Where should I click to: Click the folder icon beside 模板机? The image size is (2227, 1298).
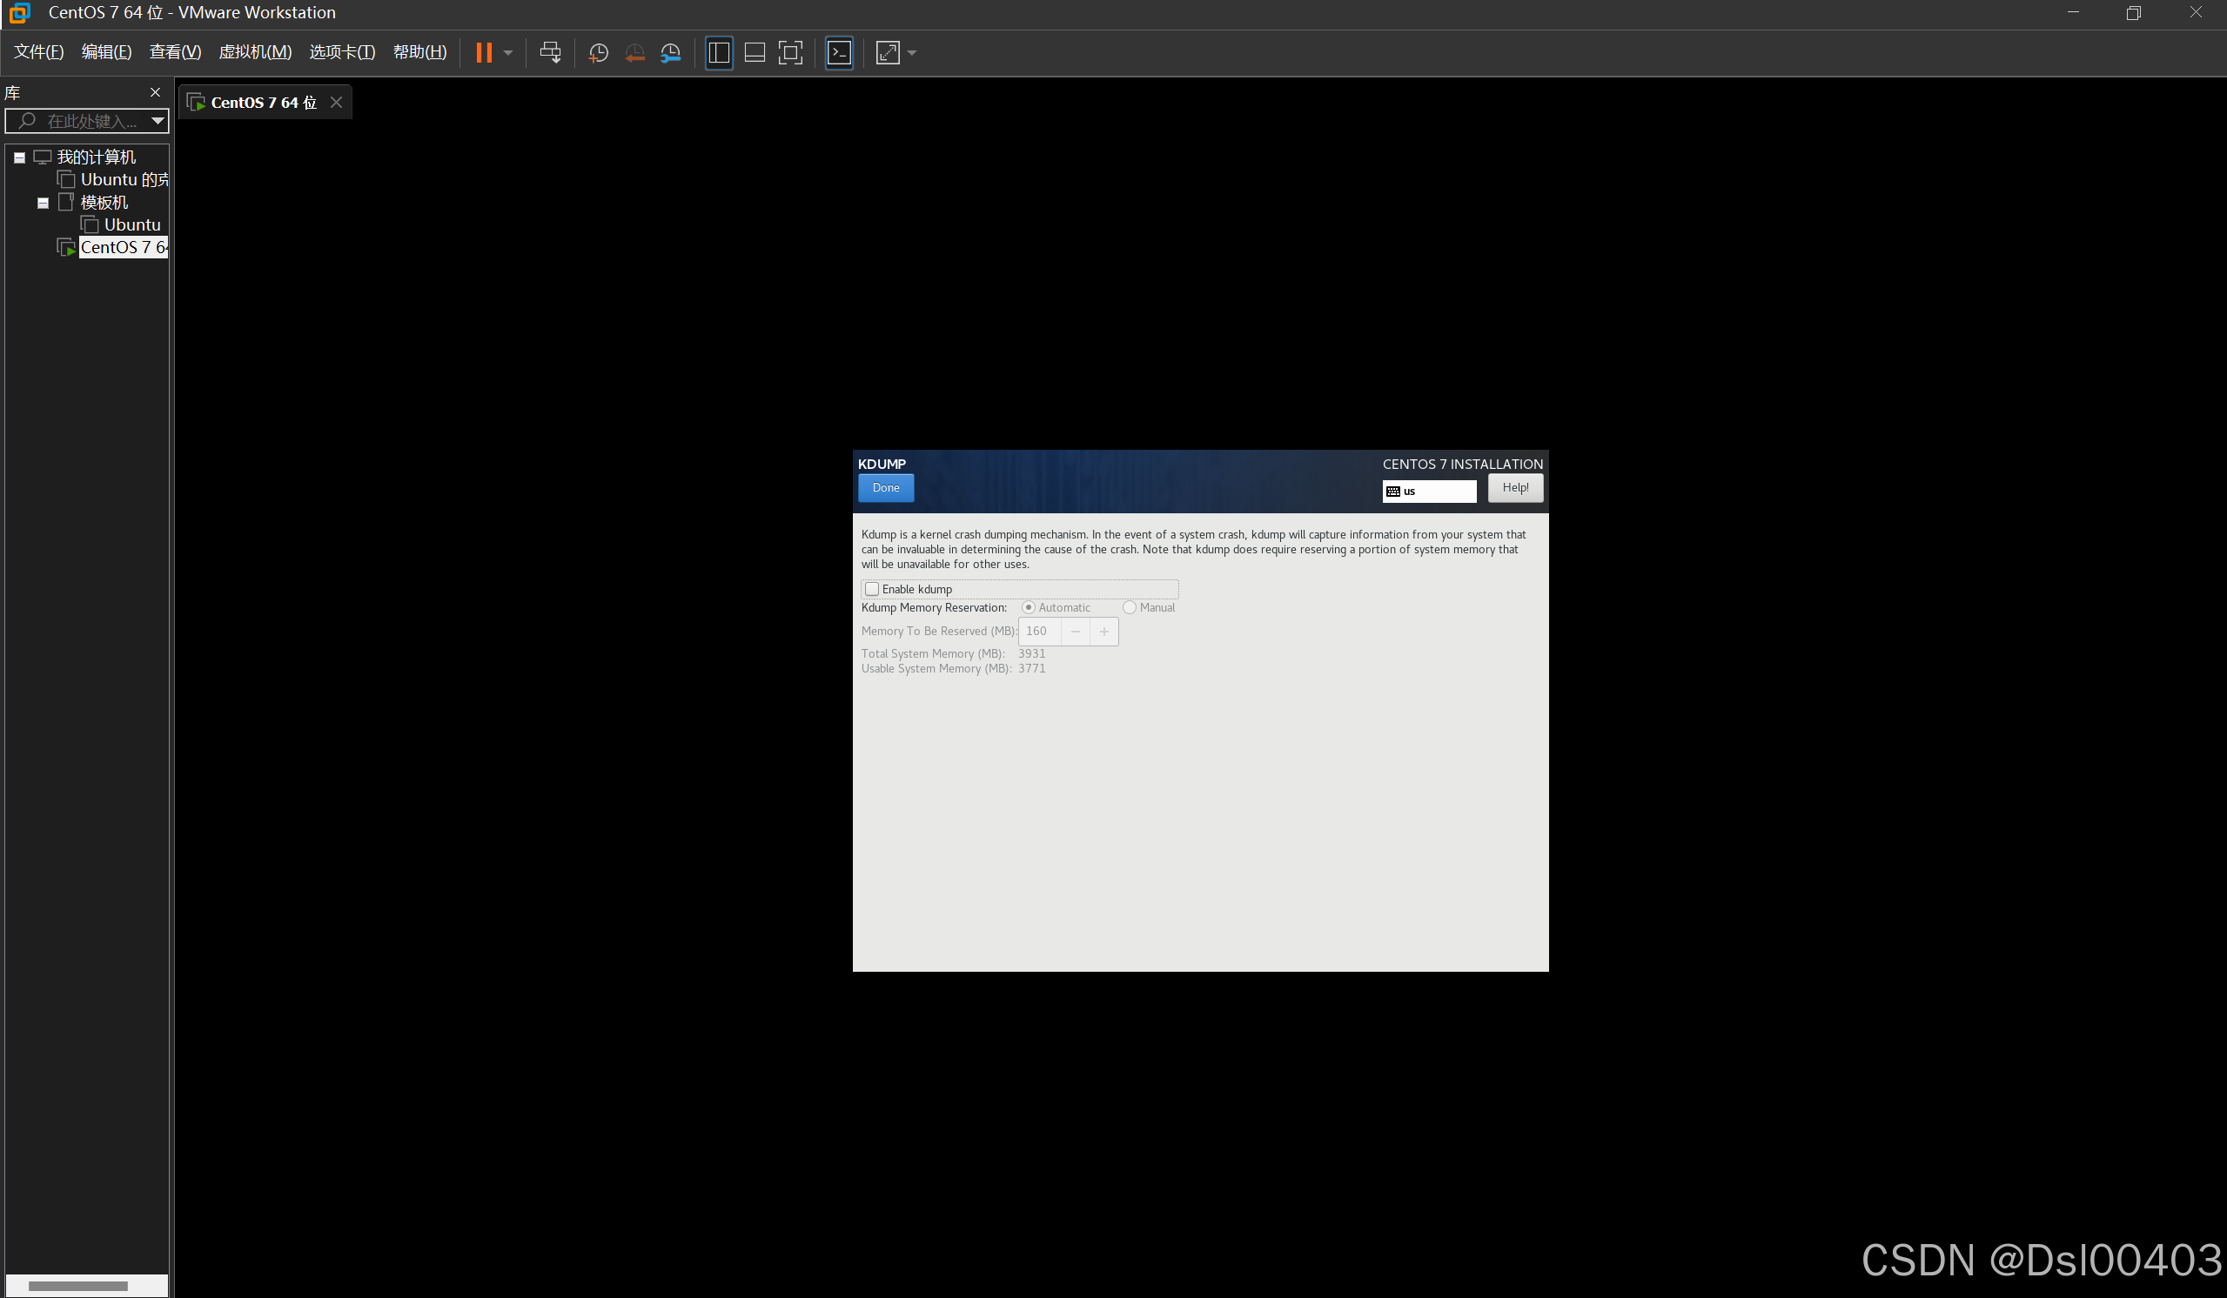pos(65,203)
